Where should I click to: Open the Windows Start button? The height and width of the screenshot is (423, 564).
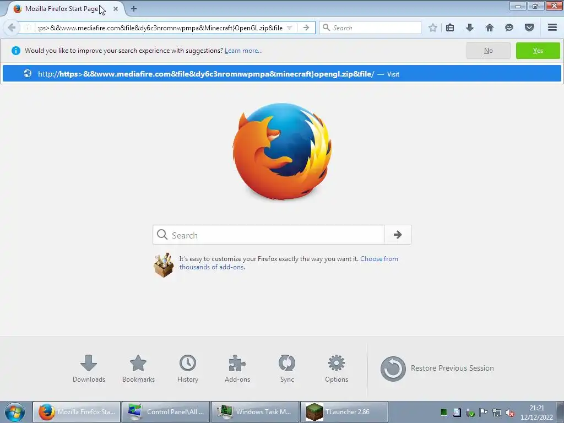pyautogui.click(x=15, y=412)
